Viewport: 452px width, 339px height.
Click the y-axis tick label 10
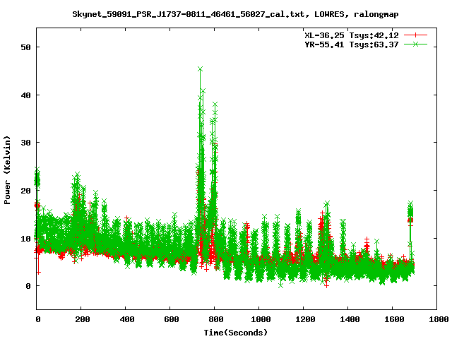pos(25,239)
